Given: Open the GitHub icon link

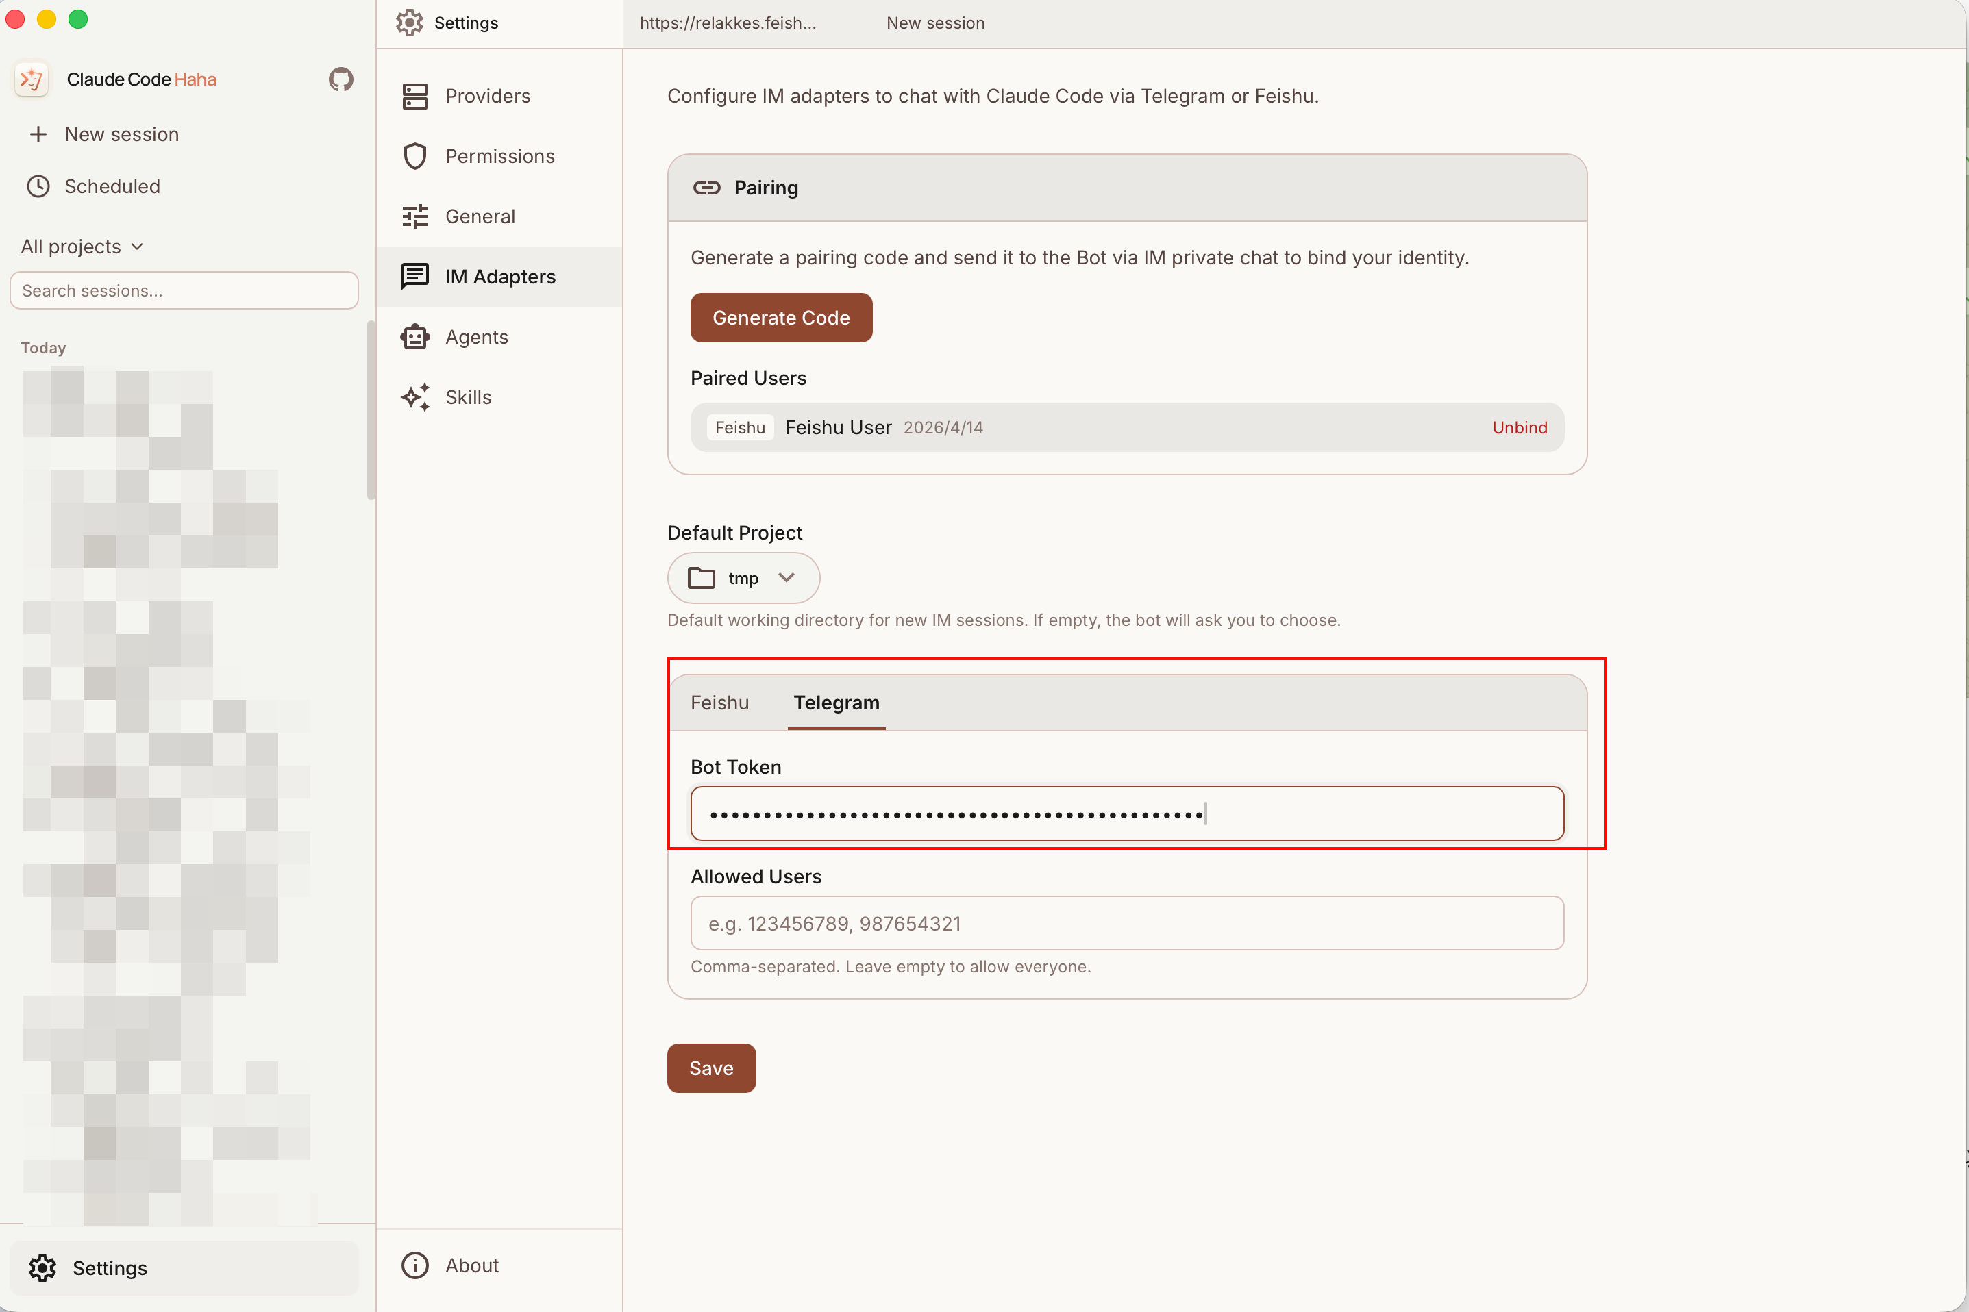Looking at the screenshot, I should (x=340, y=79).
